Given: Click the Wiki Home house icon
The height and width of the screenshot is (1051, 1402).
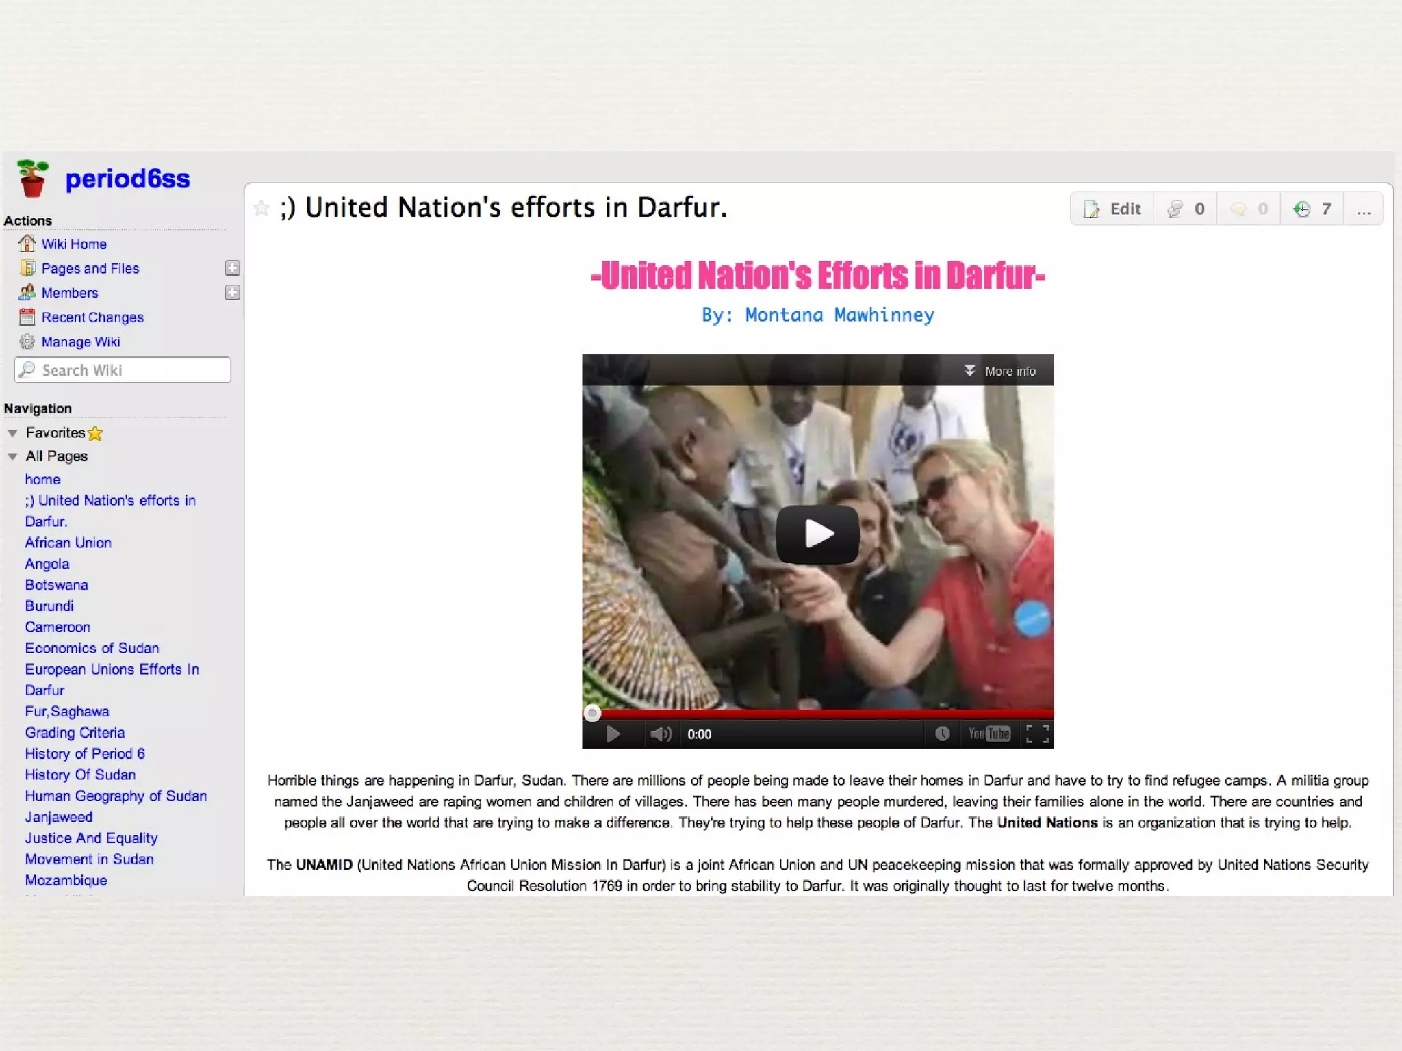Looking at the screenshot, I should 27,244.
